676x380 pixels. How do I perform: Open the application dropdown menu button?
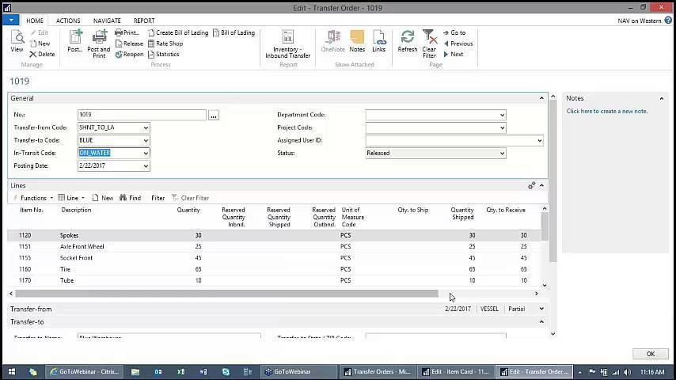(11, 20)
